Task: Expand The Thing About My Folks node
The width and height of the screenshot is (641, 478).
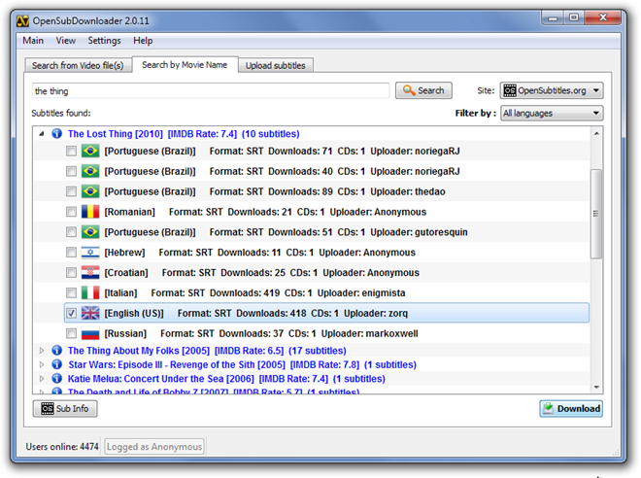Action: pos(42,351)
